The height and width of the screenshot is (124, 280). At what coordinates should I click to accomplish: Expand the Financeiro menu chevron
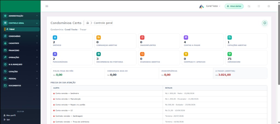pos(37,50)
